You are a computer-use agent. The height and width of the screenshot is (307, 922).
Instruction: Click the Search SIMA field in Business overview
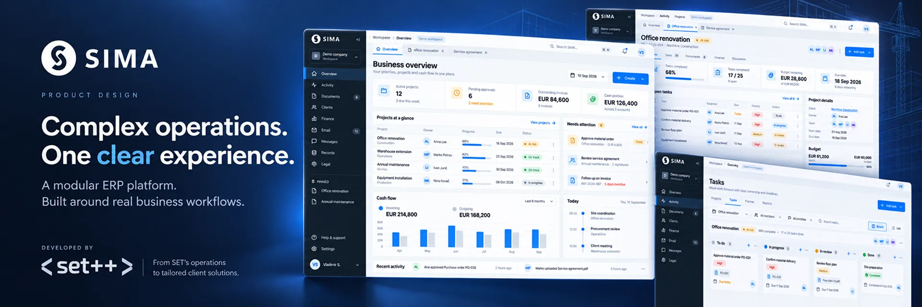(580, 48)
